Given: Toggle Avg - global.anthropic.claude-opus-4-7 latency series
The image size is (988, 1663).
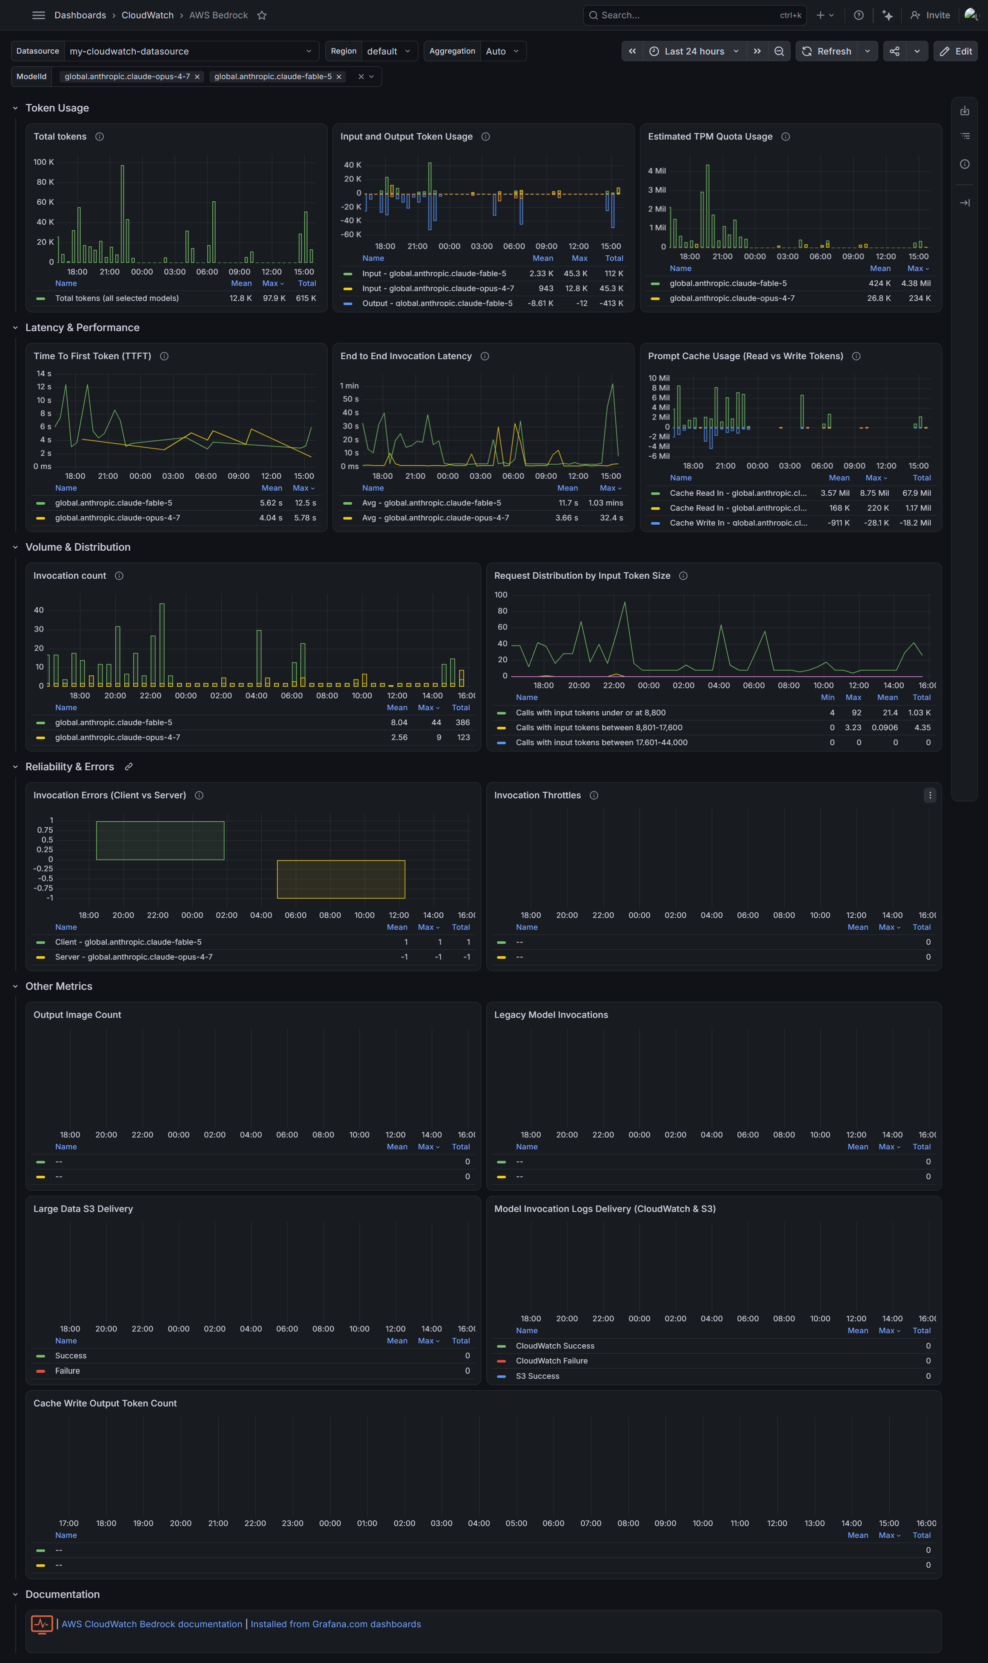Looking at the screenshot, I should pyautogui.click(x=435, y=518).
